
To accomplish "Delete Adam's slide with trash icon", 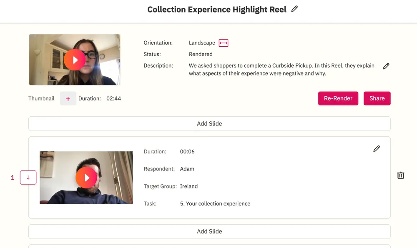I will click(x=401, y=175).
